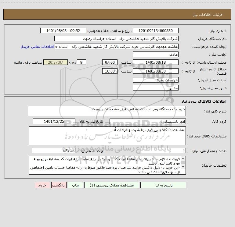
Task: Click response deadline date 1401/08/18 field
Action: click(156, 62)
